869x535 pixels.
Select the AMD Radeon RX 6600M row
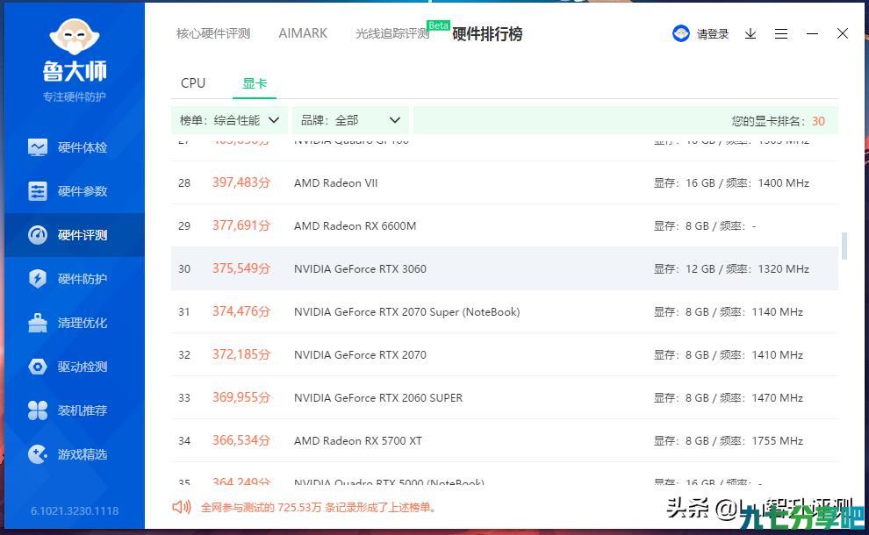click(x=505, y=226)
